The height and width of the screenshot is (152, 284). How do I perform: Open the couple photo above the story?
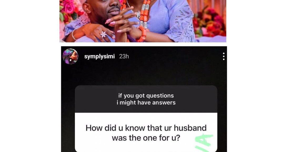point(143,21)
